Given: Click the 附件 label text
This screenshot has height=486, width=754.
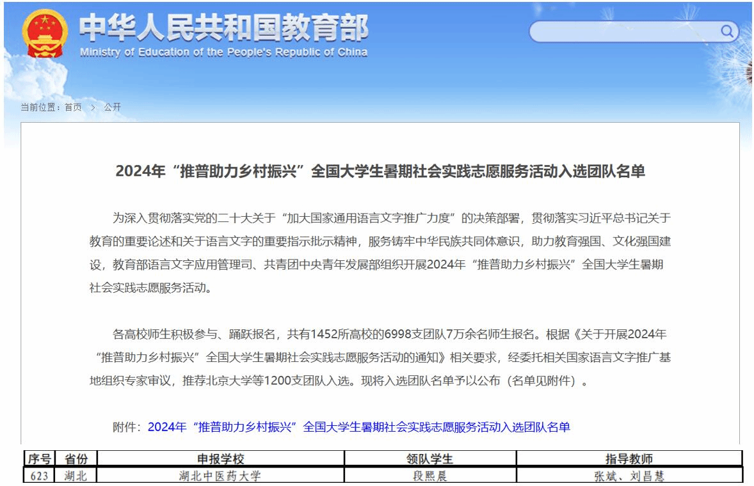Looking at the screenshot, I should 127,427.
